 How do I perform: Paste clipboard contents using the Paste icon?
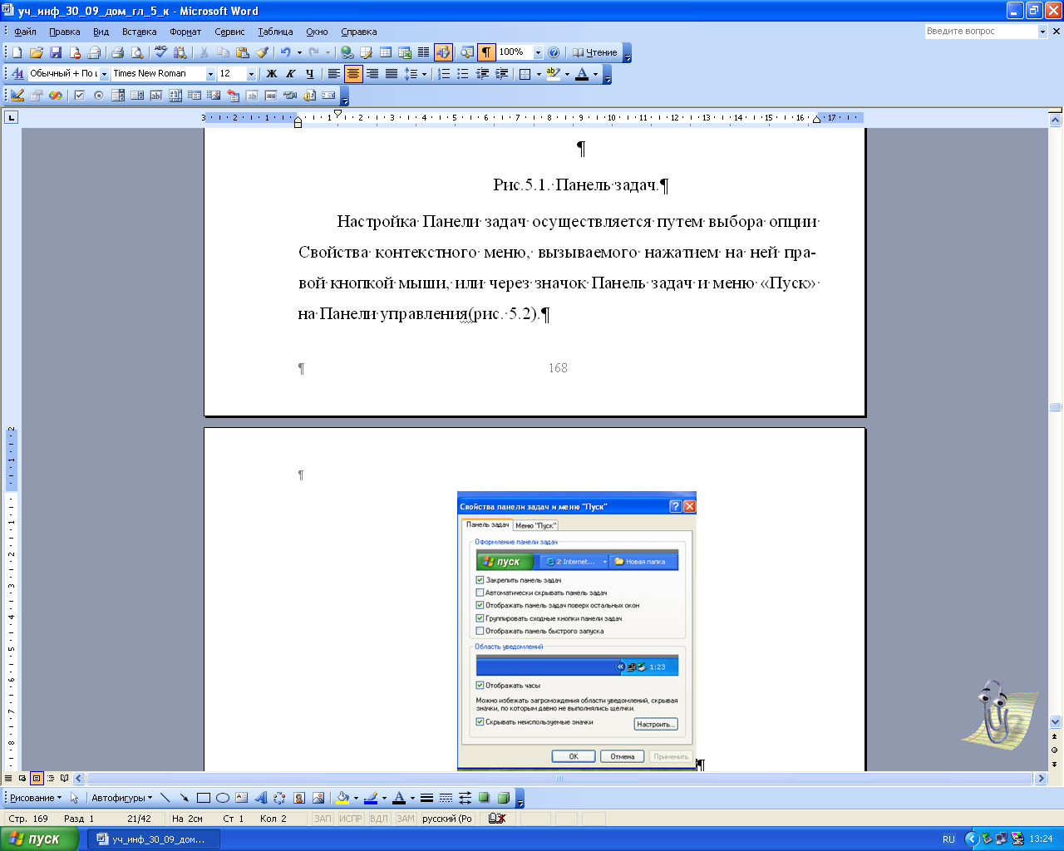pyautogui.click(x=242, y=52)
